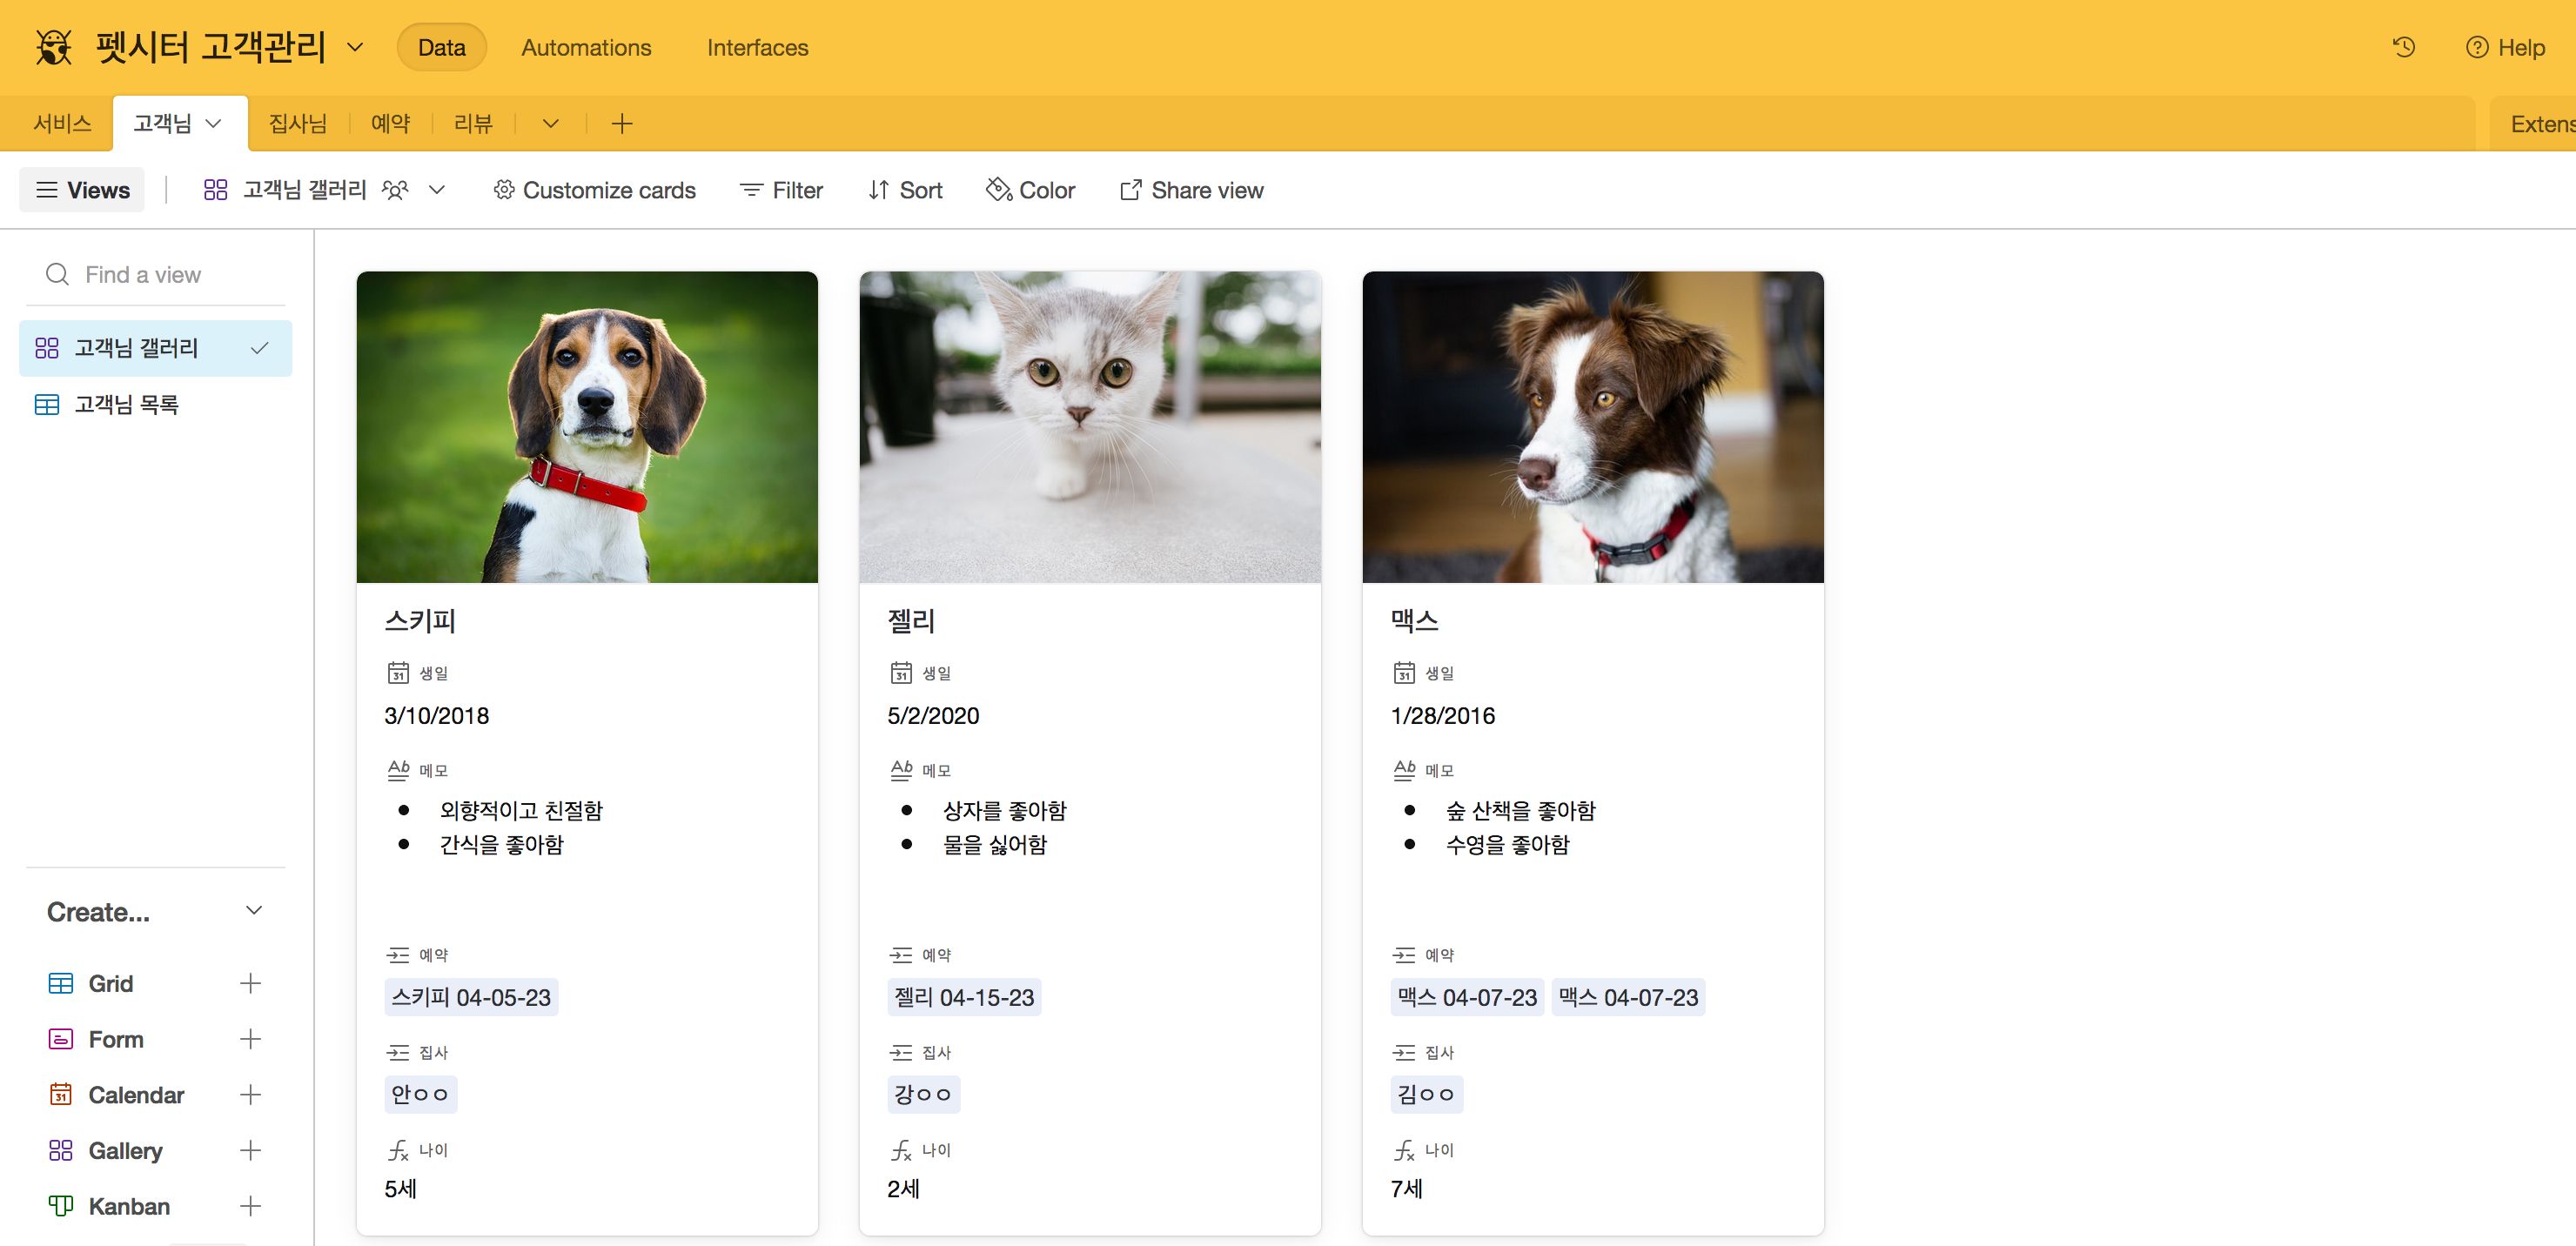Click the Customize cards gear icon
The width and height of the screenshot is (2576, 1246).
[504, 190]
